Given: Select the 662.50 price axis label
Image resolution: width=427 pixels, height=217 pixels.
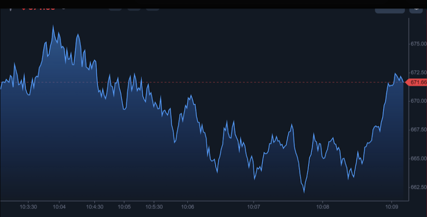Looking at the screenshot, I should (418, 187).
